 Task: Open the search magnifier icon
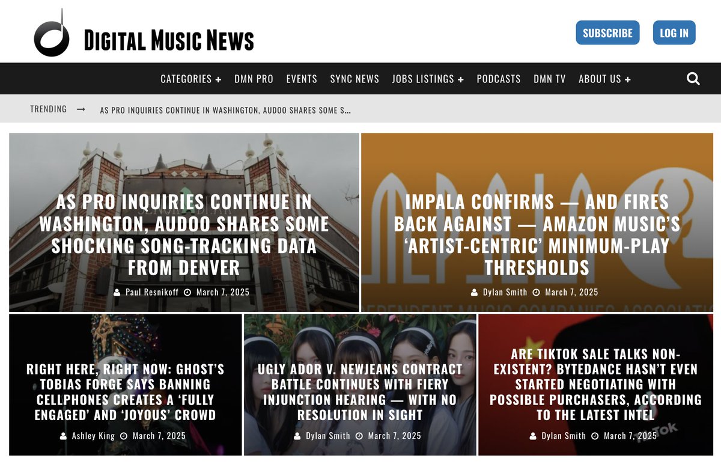(x=693, y=78)
